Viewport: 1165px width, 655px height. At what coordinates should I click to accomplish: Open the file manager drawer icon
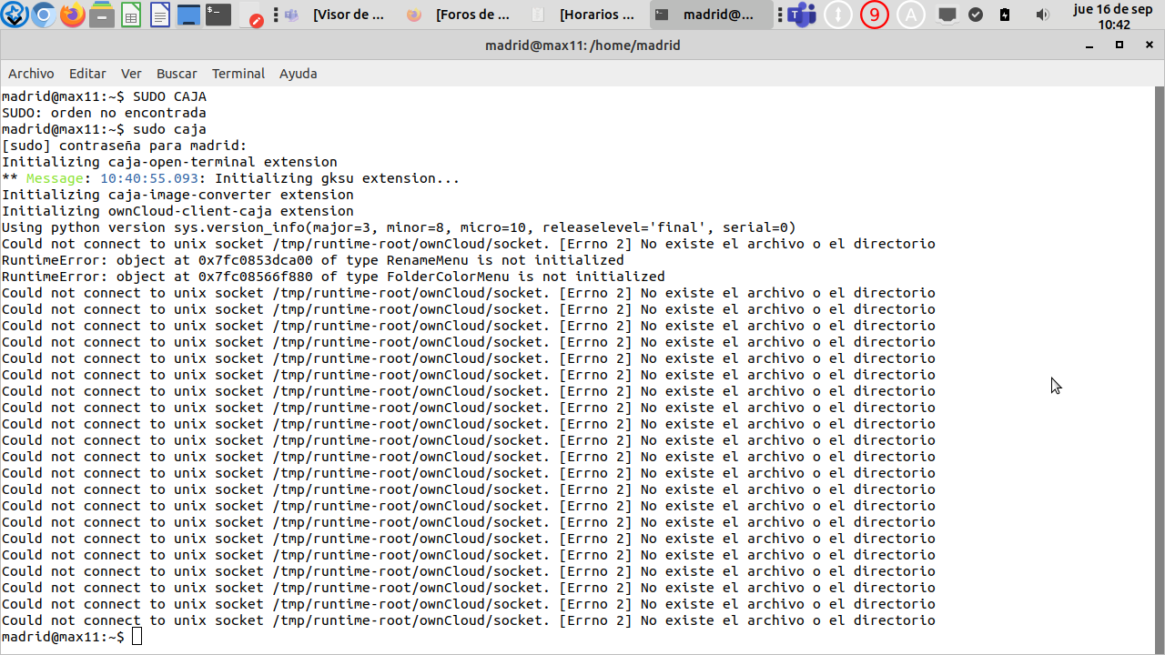[x=102, y=15]
